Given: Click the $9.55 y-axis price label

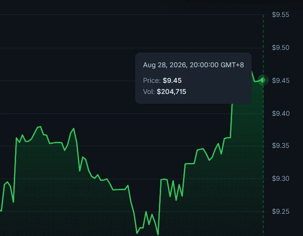Looking at the screenshot, I should click(280, 15).
